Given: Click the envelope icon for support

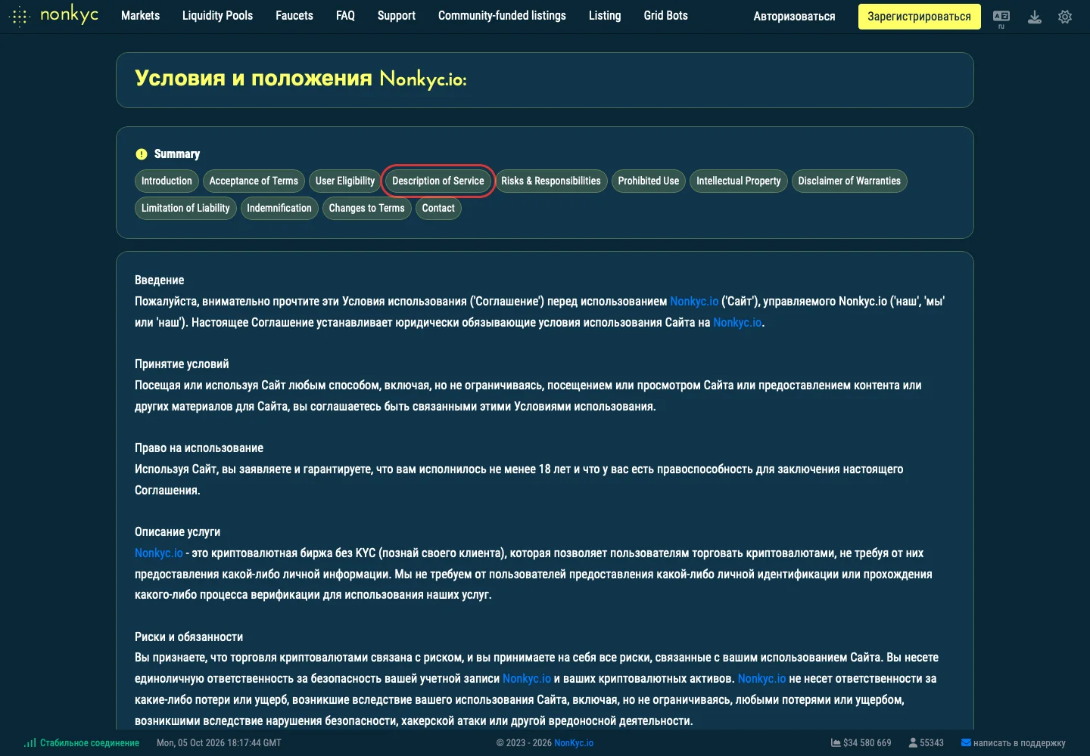Looking at the screenshot, I should [966, 743].
